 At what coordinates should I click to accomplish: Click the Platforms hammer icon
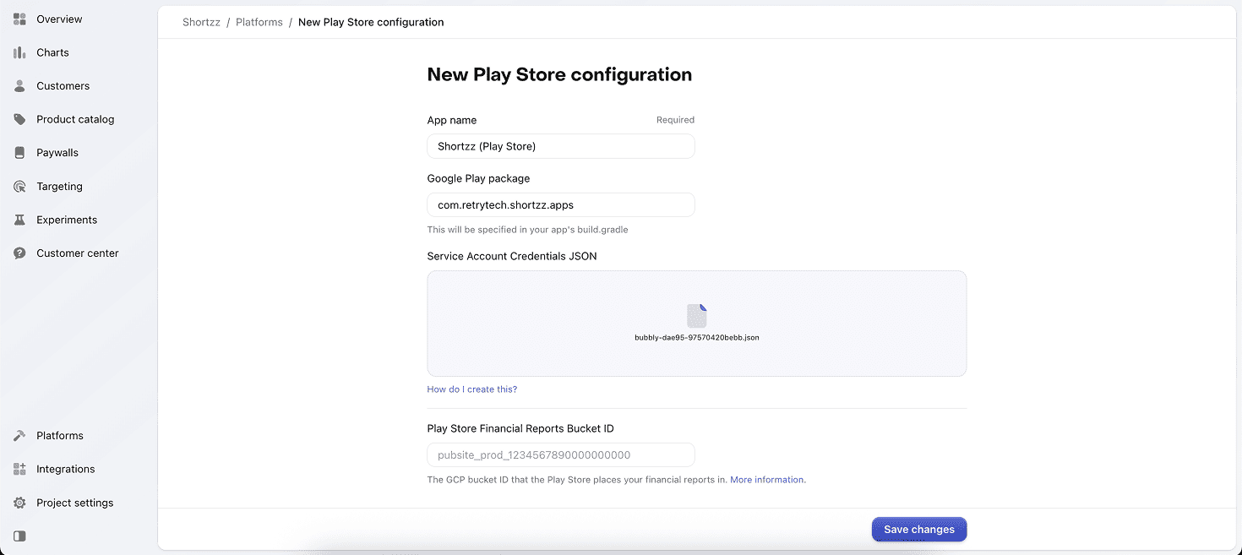point(19,436)
